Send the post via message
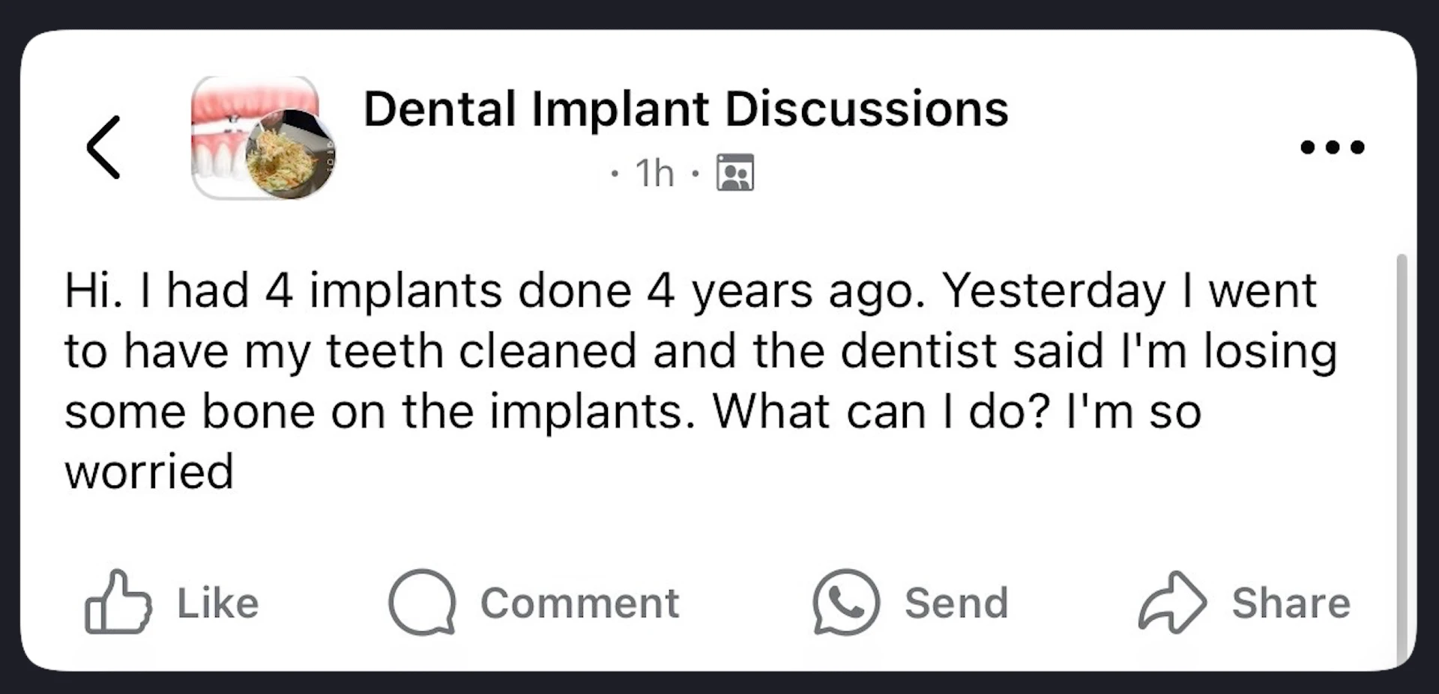The height and width of the screenshot is (694, 1439). (908, 603)
